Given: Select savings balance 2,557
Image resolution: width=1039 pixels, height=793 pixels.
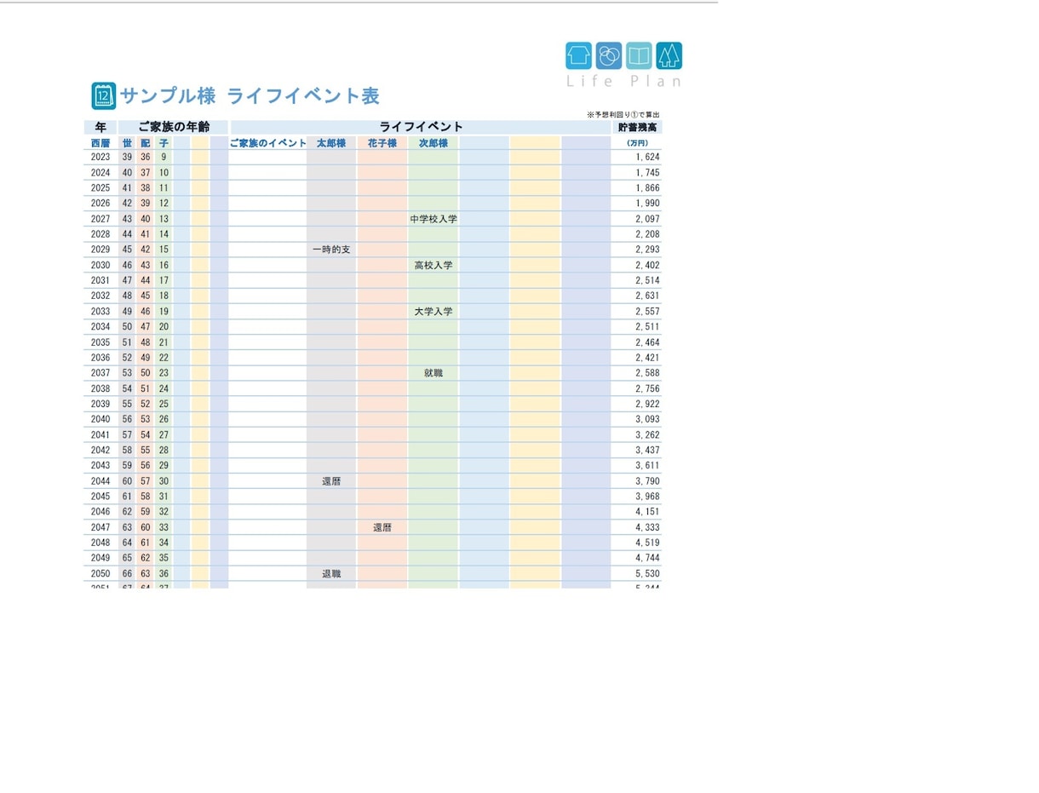Looking at the screenshot, I should click(647, 312).
